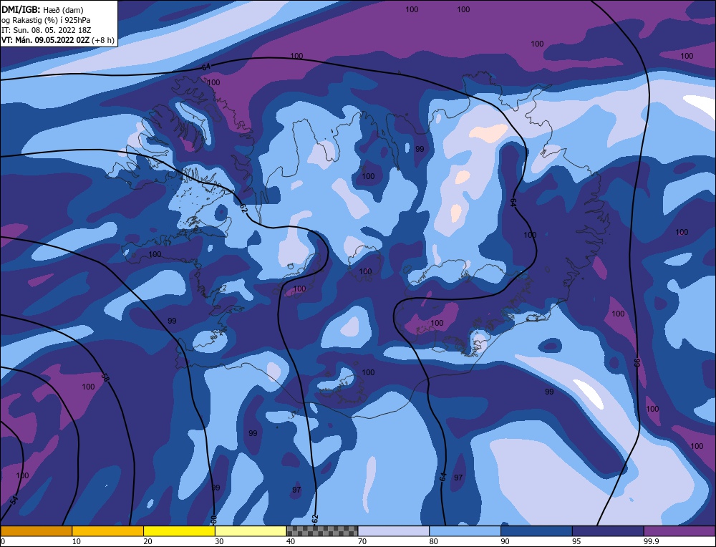The width and height of the screenshot is (716, 547).
Task: Select the pale yellow 30–40 legend swatch
Action: click(x=251, y=531)
